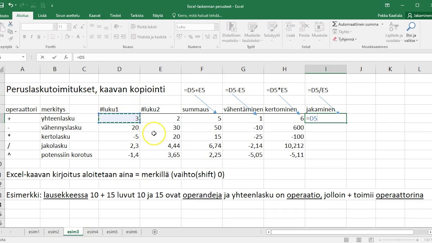Click the Undo arrow in the title bar
This screenshot has width=432, height=243.
point(11,5)
